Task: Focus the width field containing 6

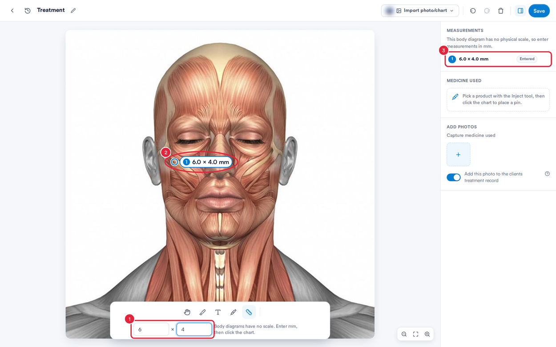Action: click(x=151, y=329)
